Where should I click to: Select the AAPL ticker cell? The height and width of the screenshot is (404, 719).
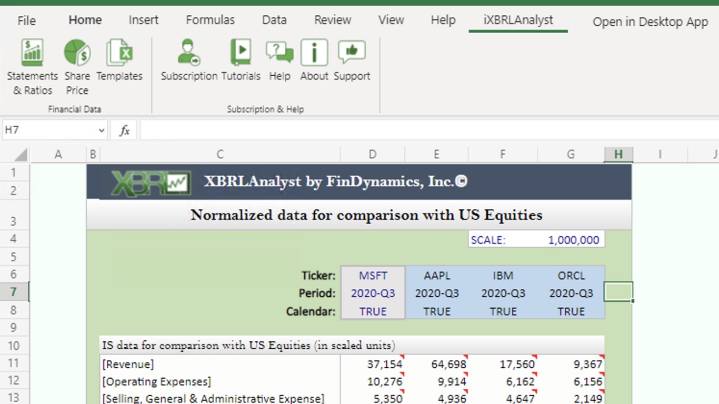(x=437, y=276)
